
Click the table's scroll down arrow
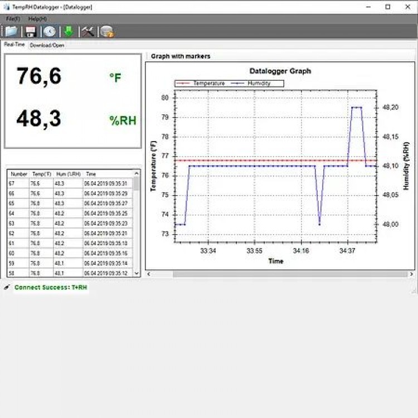tap(137, 273)
